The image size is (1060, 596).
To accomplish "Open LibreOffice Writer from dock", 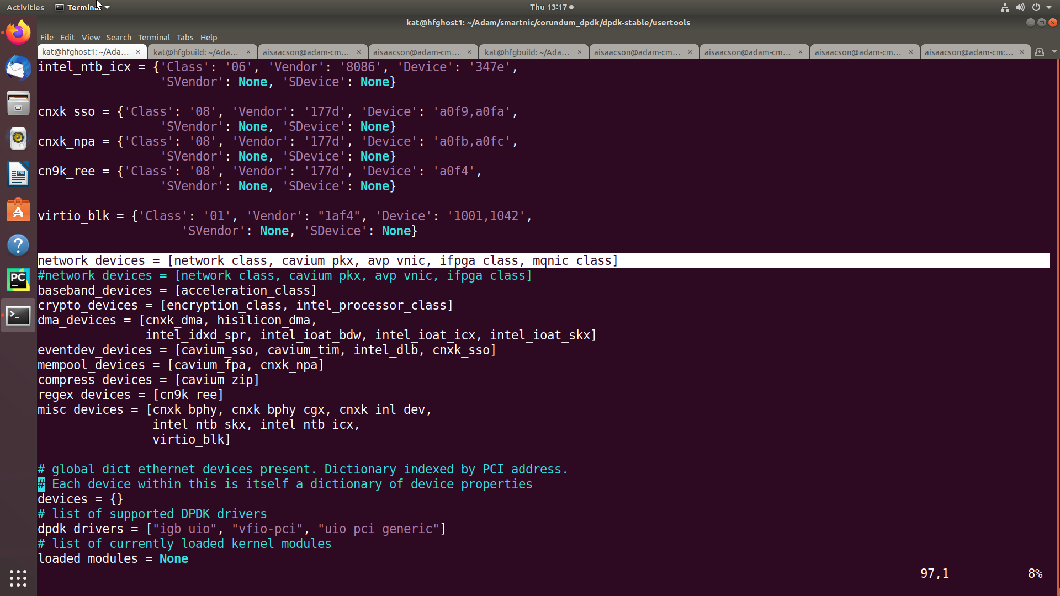I will 18,174.
